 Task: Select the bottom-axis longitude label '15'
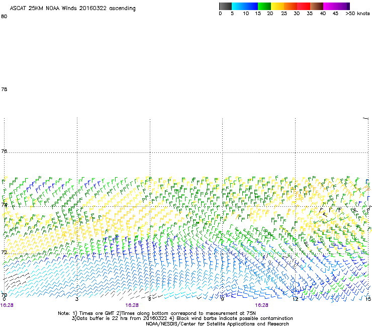tap(368, 299)
